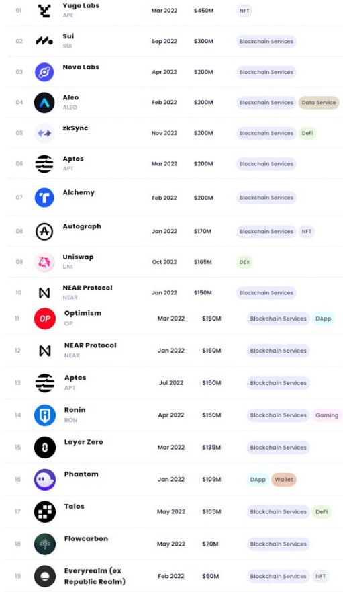
Task: Open Layer Zero project link
Action: [83, 442]
